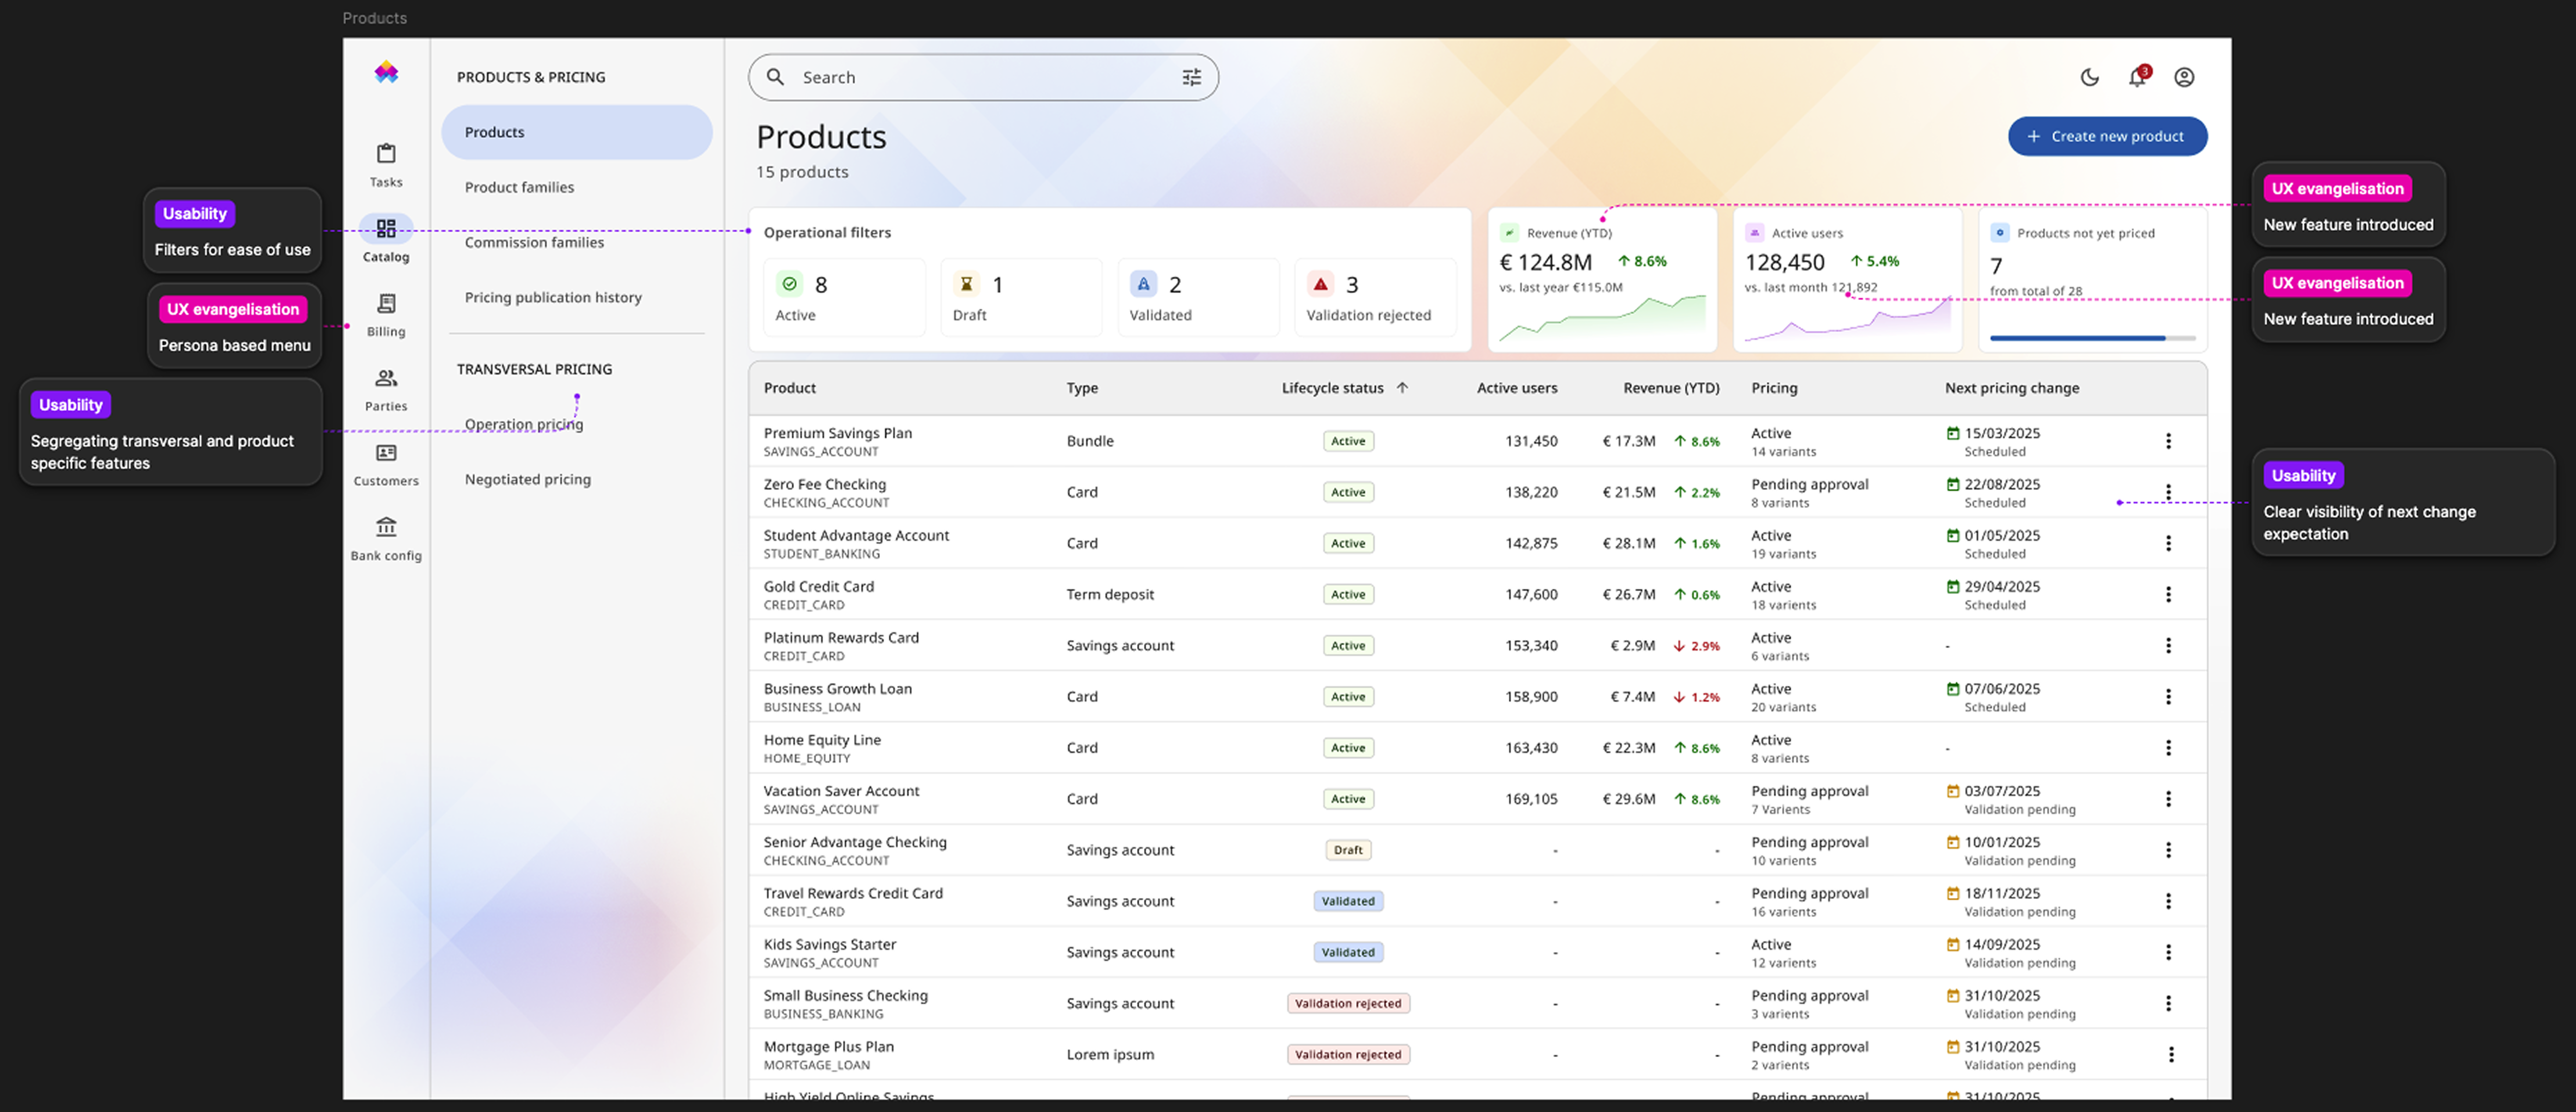This screenshot has width=2576, height=1112.
Task: Click 'Validated' badge on Travel Rewards Credit Card
Action: pyautogui.click(x=1348, y=901)
